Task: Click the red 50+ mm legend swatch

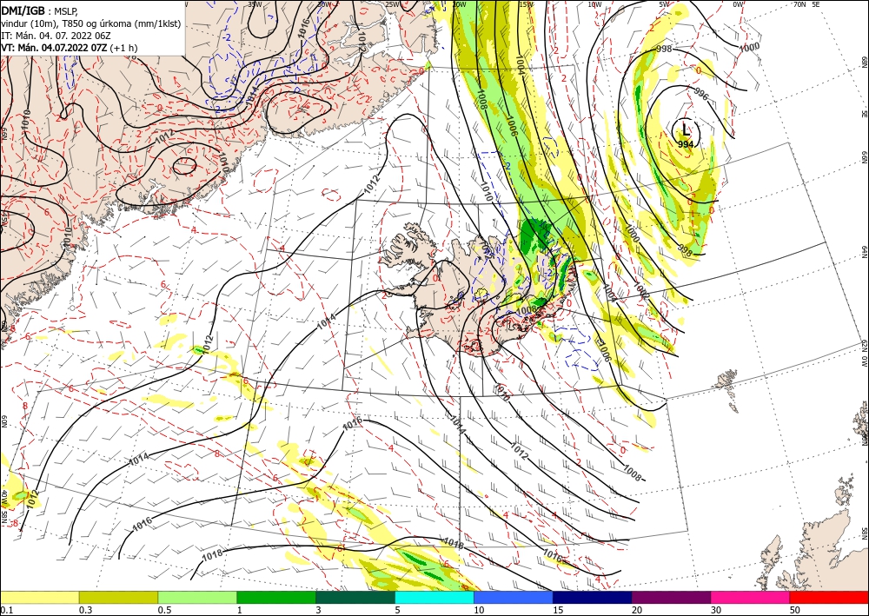Action: (829, 597)
